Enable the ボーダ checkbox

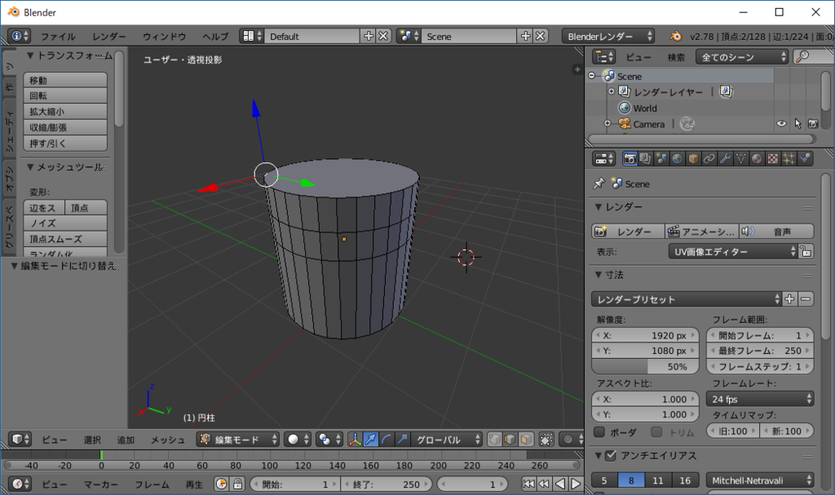(599, 431)
